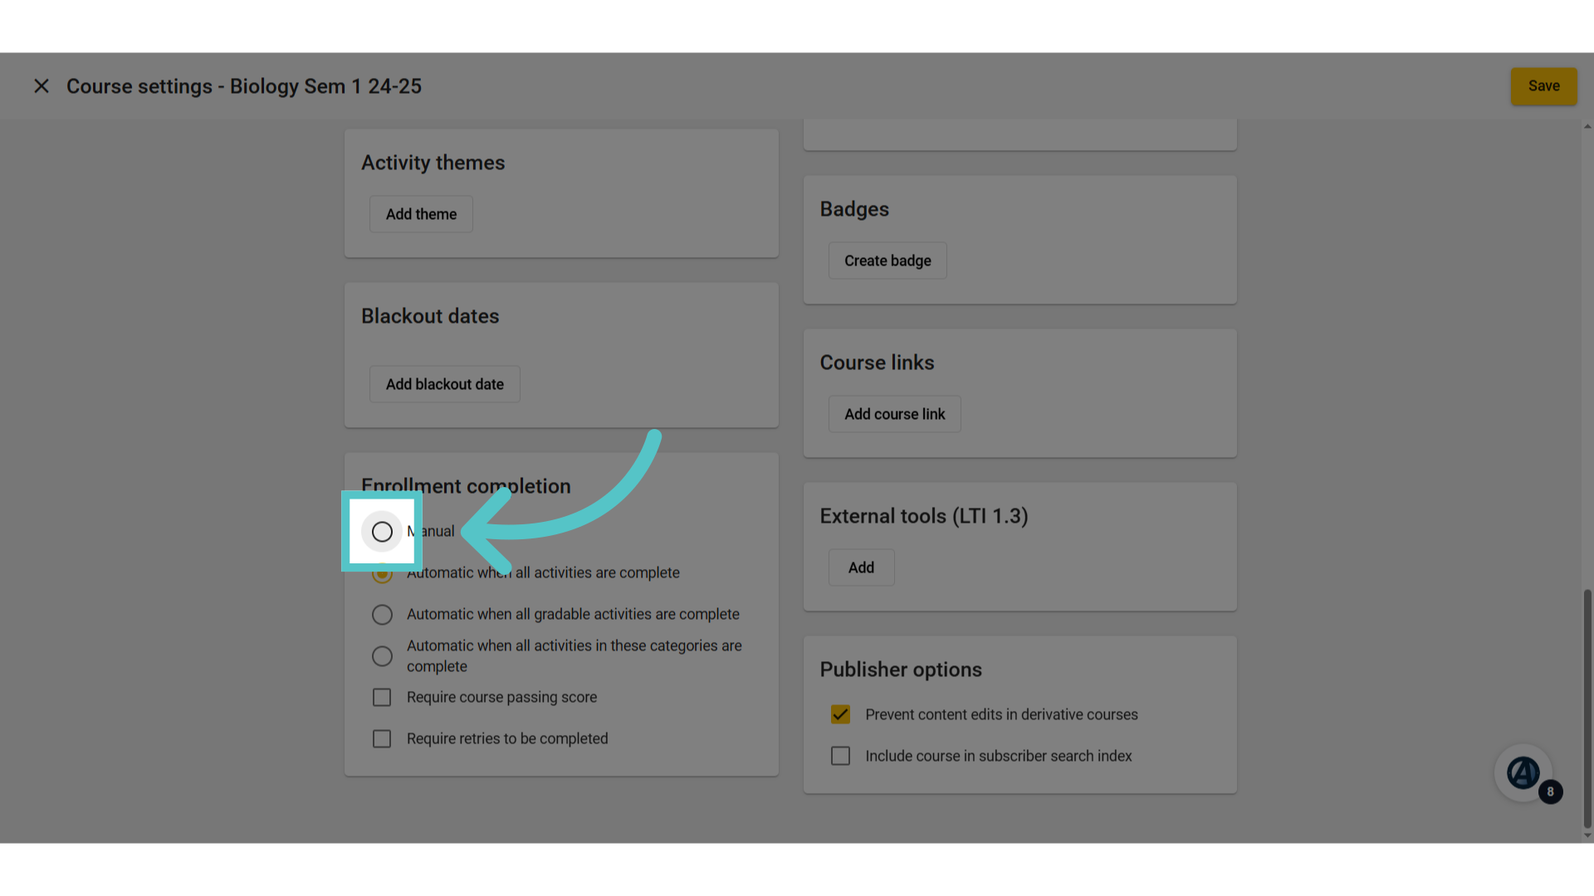Click the Publisher options heading
The height and width of the screenshot is (896, 1594).
901,670
